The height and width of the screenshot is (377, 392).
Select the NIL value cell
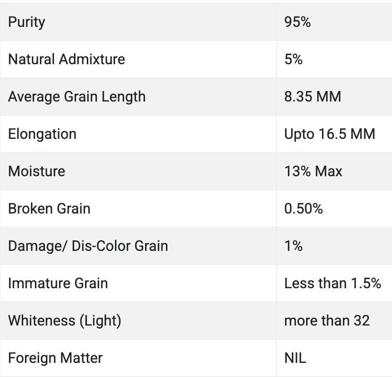(295, 358)
